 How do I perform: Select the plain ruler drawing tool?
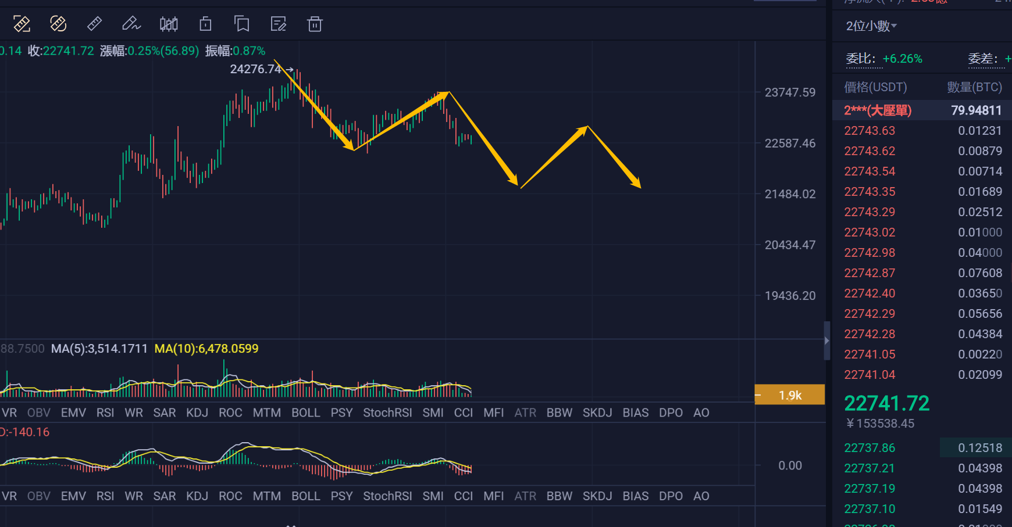pyautogui.click(x=94, y=24)
